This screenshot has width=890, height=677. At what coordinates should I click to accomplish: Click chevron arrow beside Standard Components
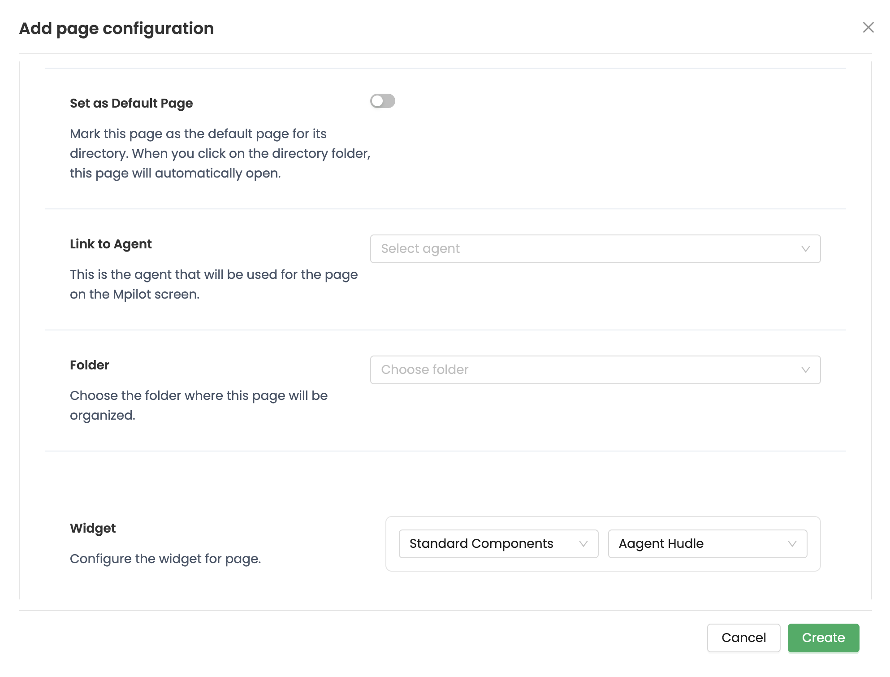(583, 544)
